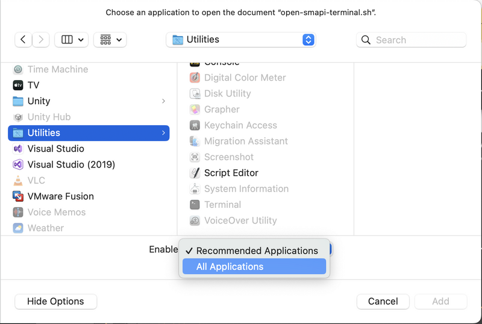Click the Digital Color Meter icon
Image resolution: width=482 pixels, height=324 pixels.
195,78
